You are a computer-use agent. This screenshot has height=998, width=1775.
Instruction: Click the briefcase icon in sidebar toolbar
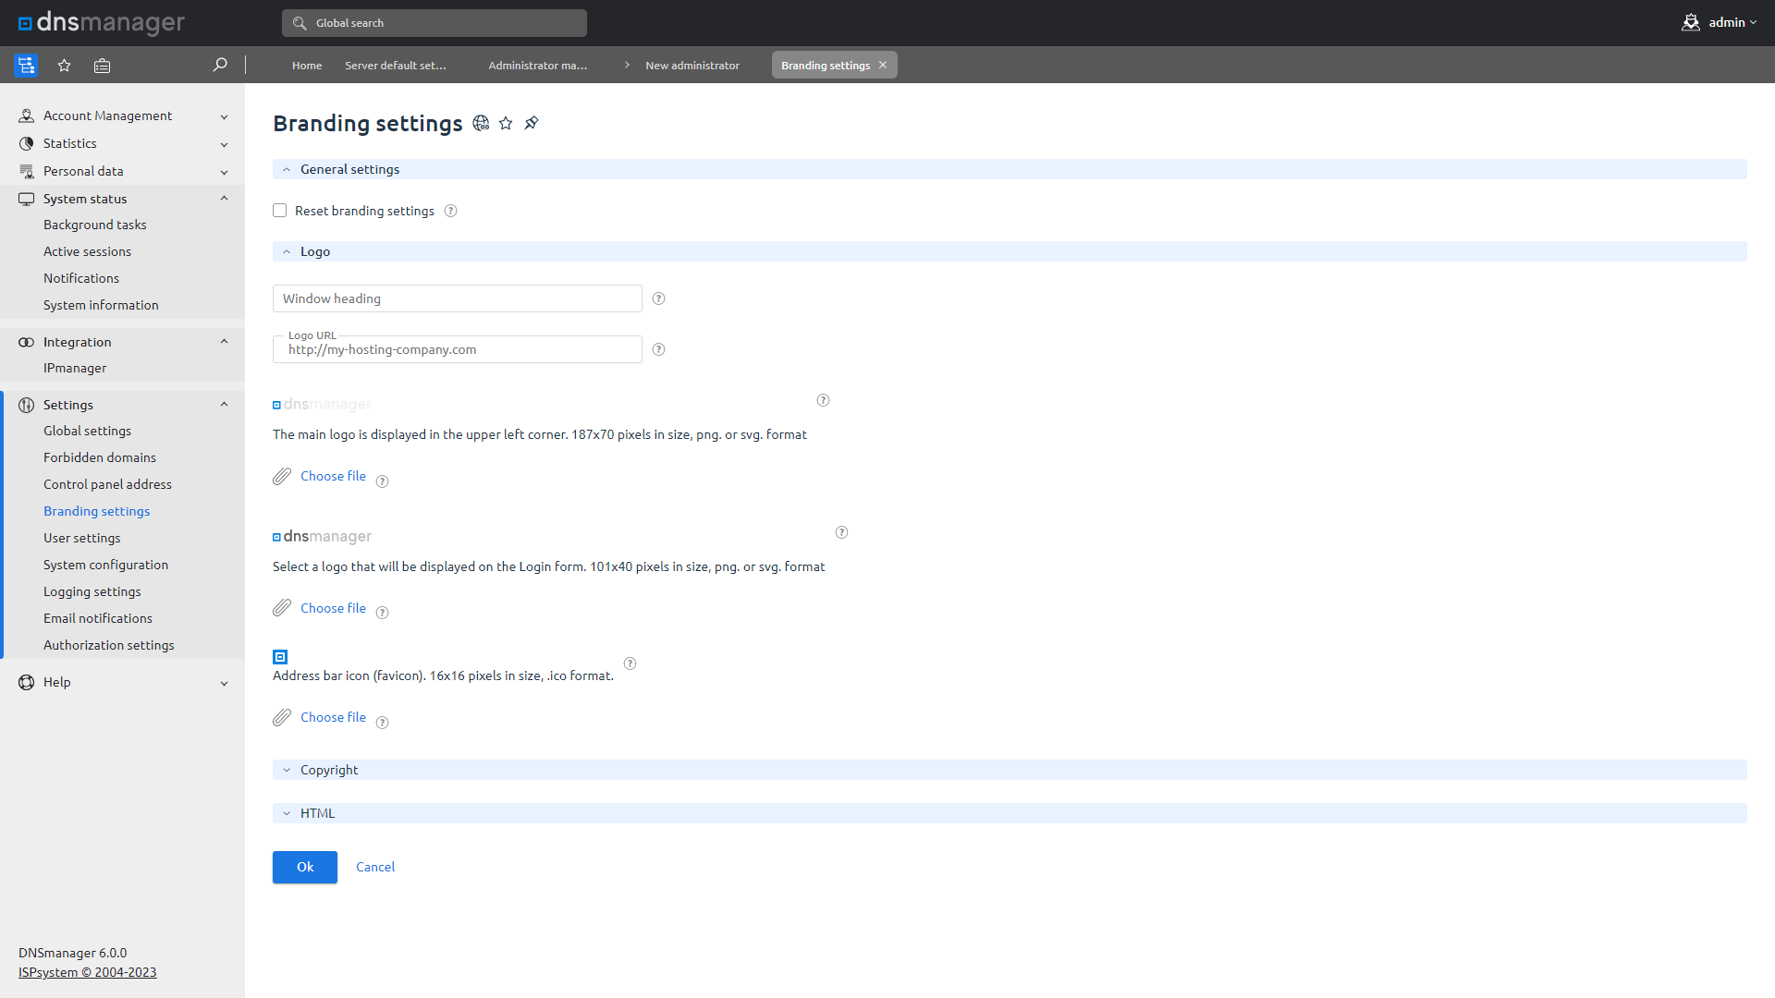point(102,65)
